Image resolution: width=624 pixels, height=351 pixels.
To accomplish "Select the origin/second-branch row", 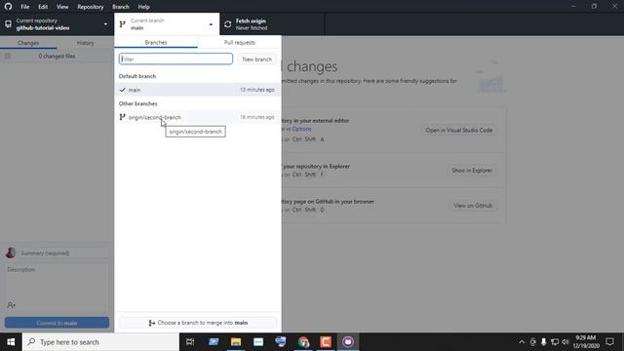I will pos(197,117).
